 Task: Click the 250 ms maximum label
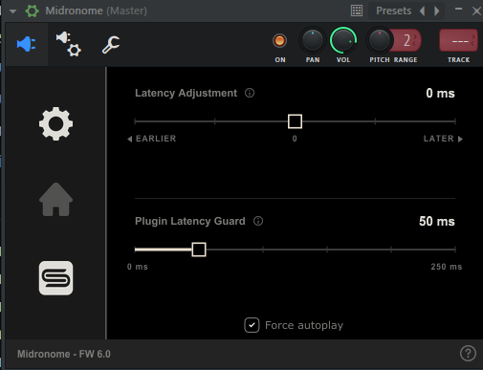pyautogui.click(x=447, y=267)
